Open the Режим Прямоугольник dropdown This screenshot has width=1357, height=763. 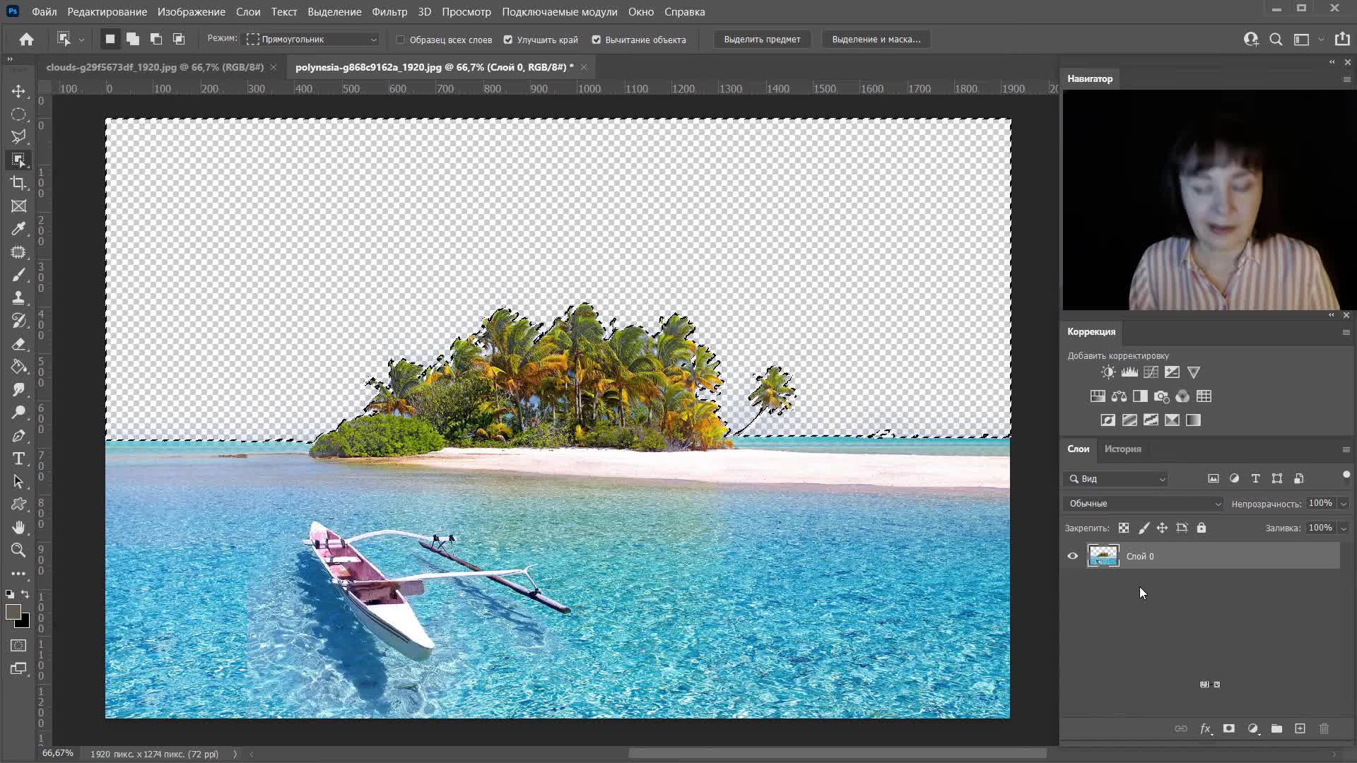[x=312, y=40]
